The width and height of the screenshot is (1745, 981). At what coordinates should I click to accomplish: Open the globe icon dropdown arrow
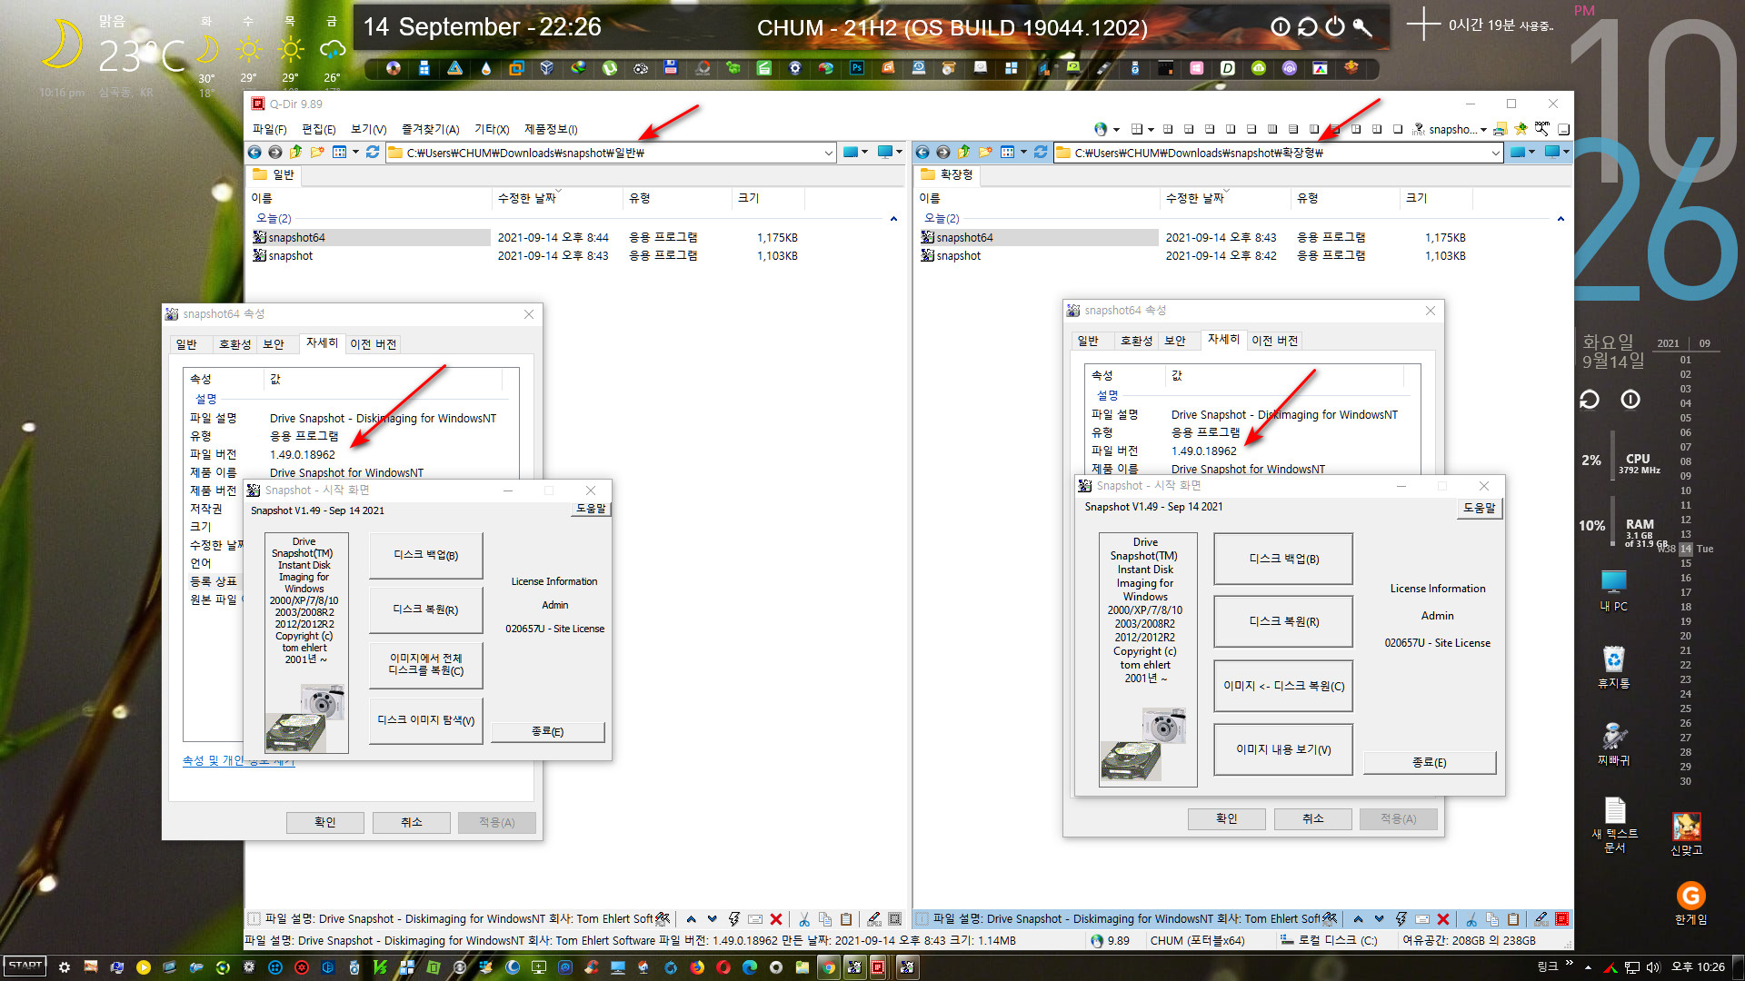point(1116,129)
